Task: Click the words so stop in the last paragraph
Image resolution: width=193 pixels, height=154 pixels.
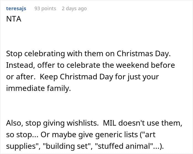Action: click(x=18, y=134)
